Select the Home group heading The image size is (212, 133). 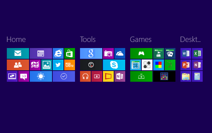pyautogui.click(x=16, y=39)
